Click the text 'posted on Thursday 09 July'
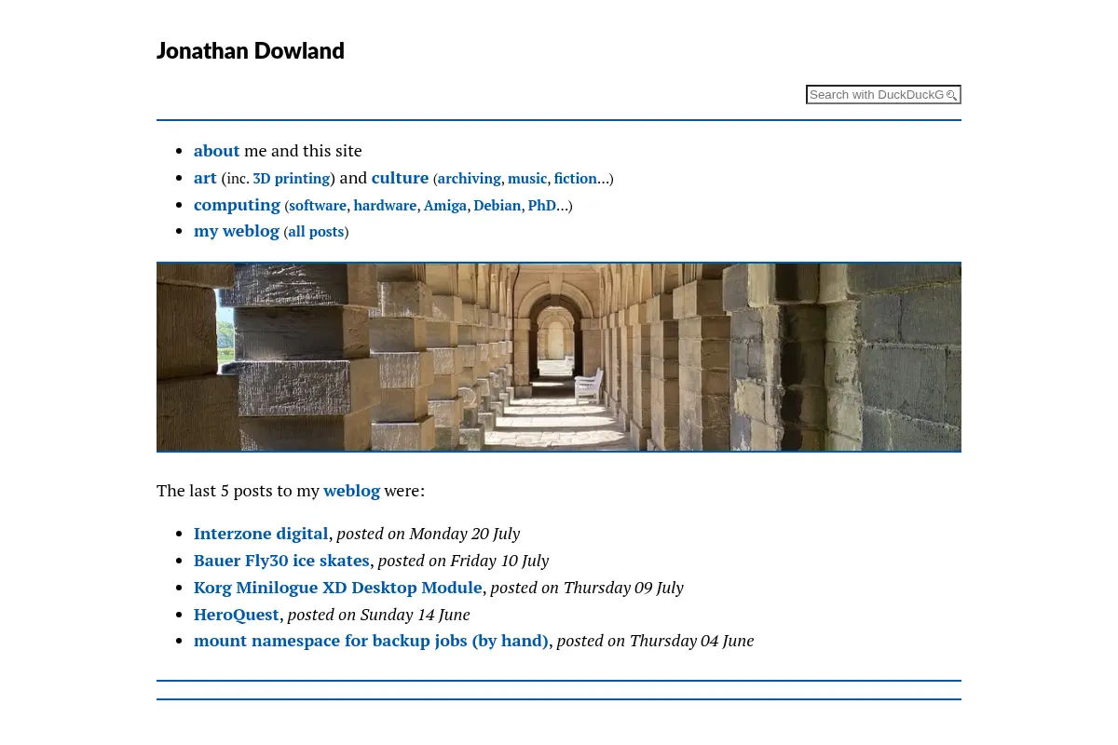 point(587,588)
